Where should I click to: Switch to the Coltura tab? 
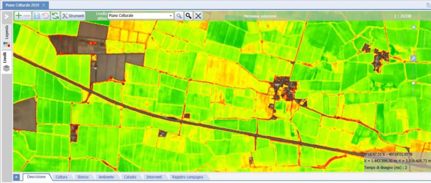[x=61, y=177]
